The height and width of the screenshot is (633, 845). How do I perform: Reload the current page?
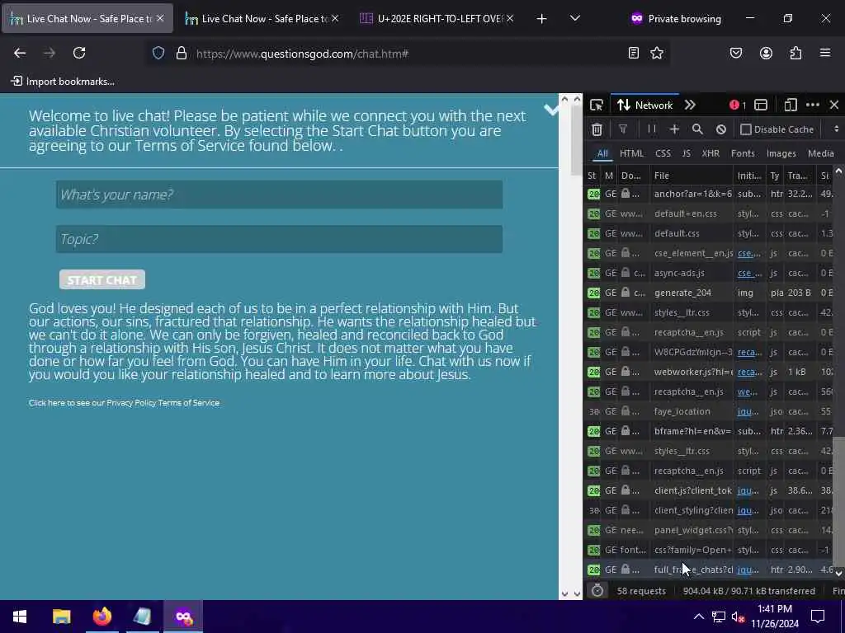79,53
